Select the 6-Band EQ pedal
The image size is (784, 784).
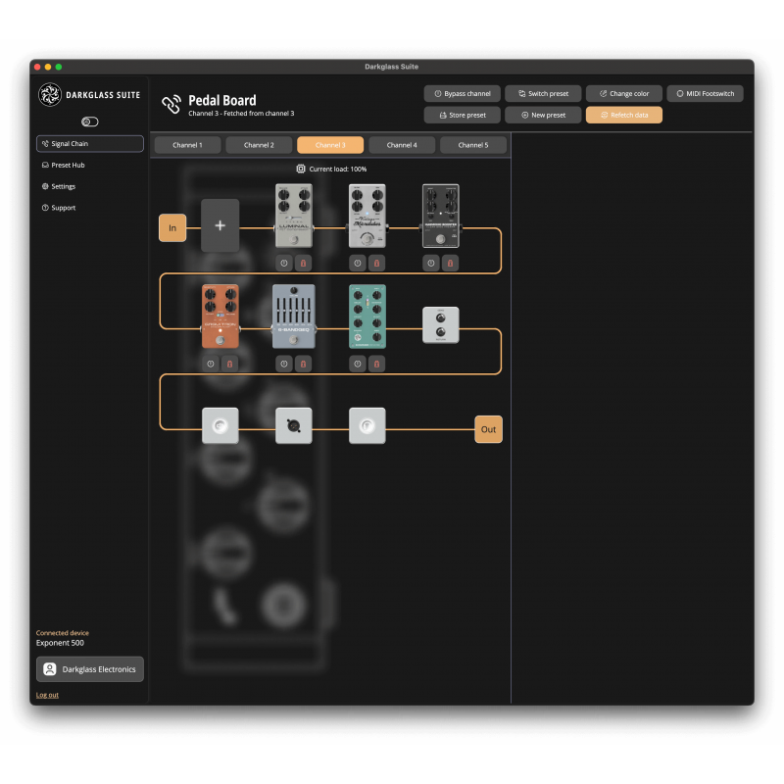coord(294,317)
